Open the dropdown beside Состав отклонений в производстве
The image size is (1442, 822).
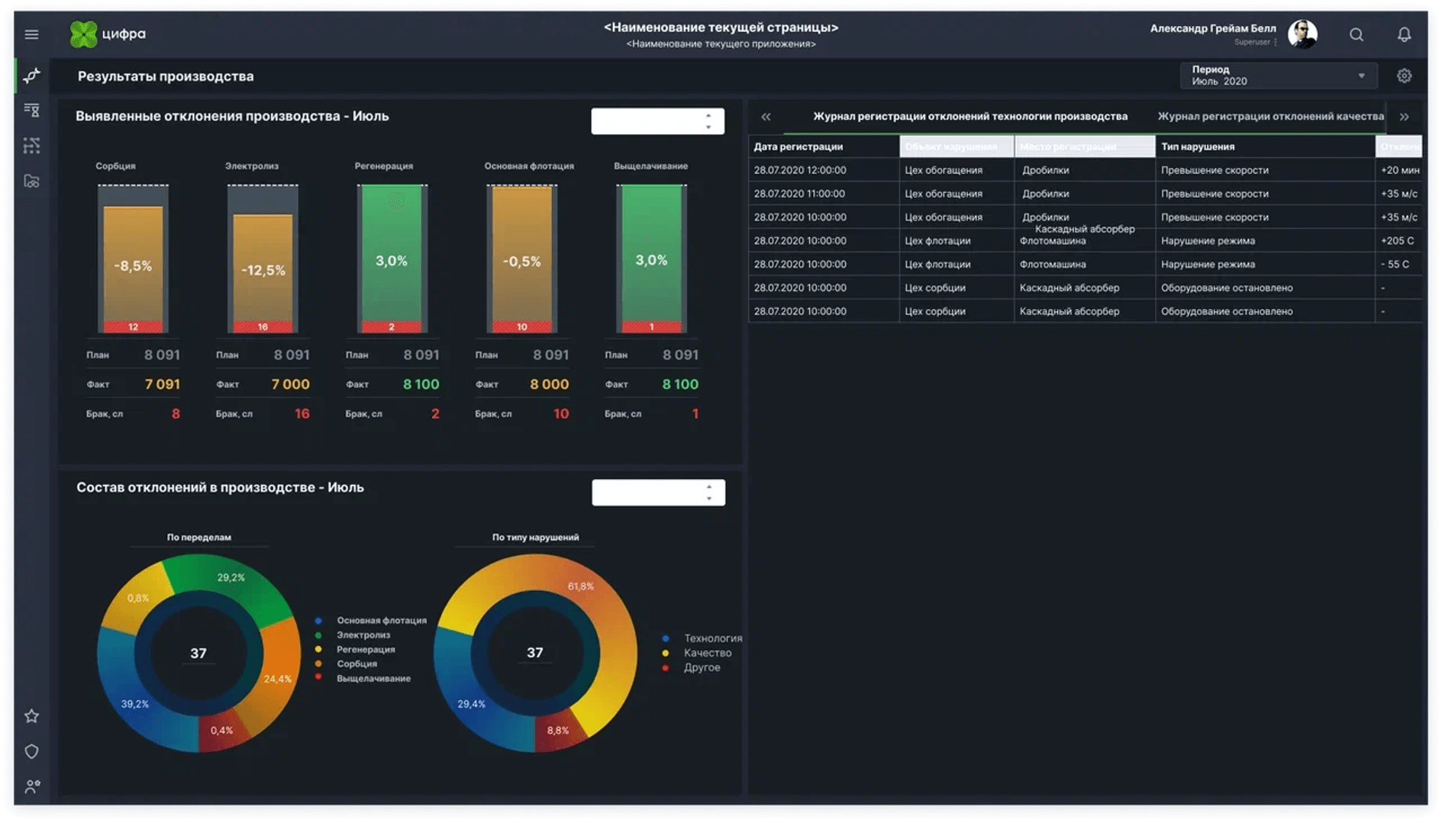coord(658,493)
